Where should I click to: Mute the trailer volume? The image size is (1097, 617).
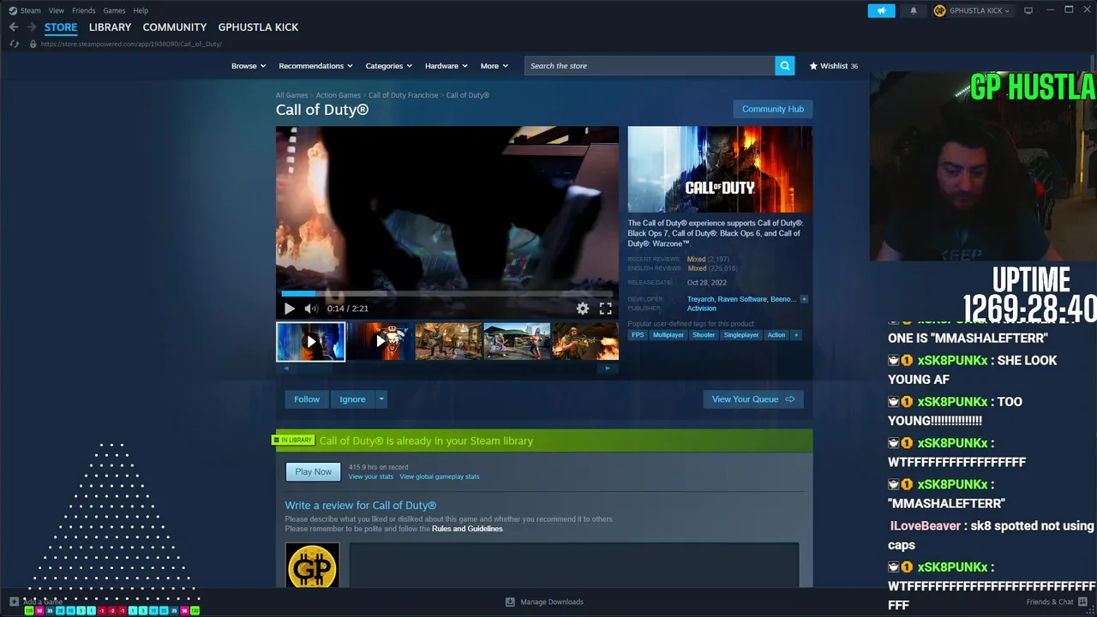[311, 308]
